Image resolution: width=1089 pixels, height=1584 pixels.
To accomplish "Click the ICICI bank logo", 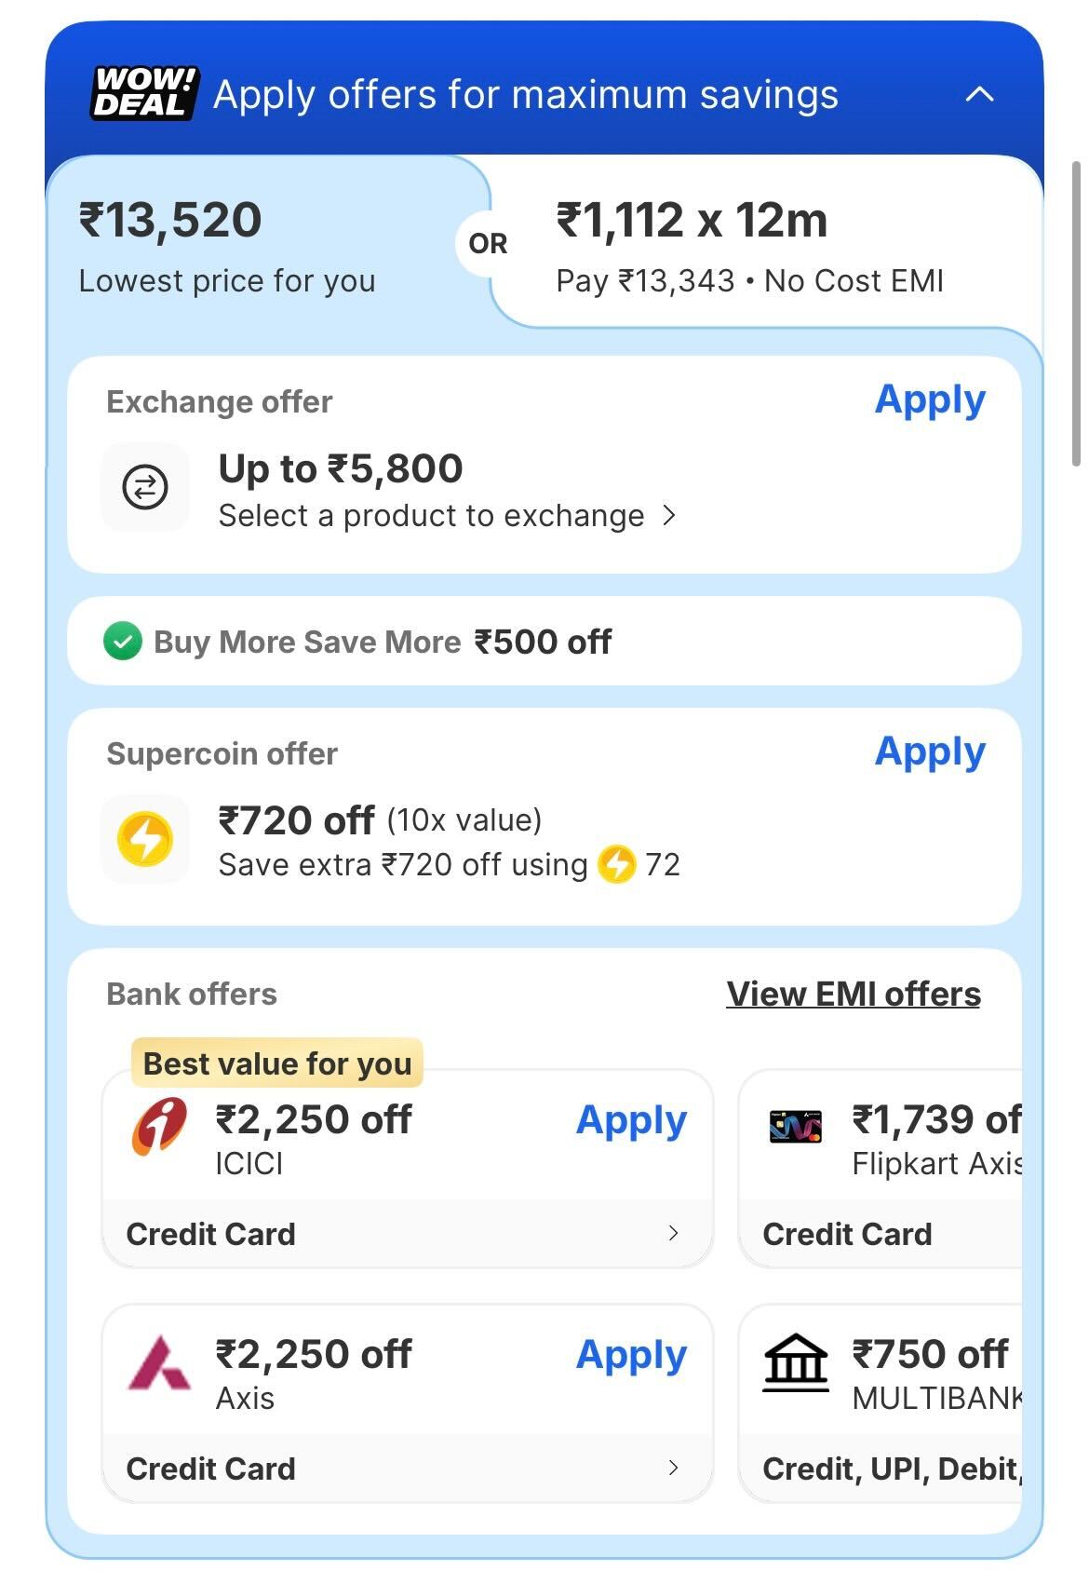I will [158, 1127].
